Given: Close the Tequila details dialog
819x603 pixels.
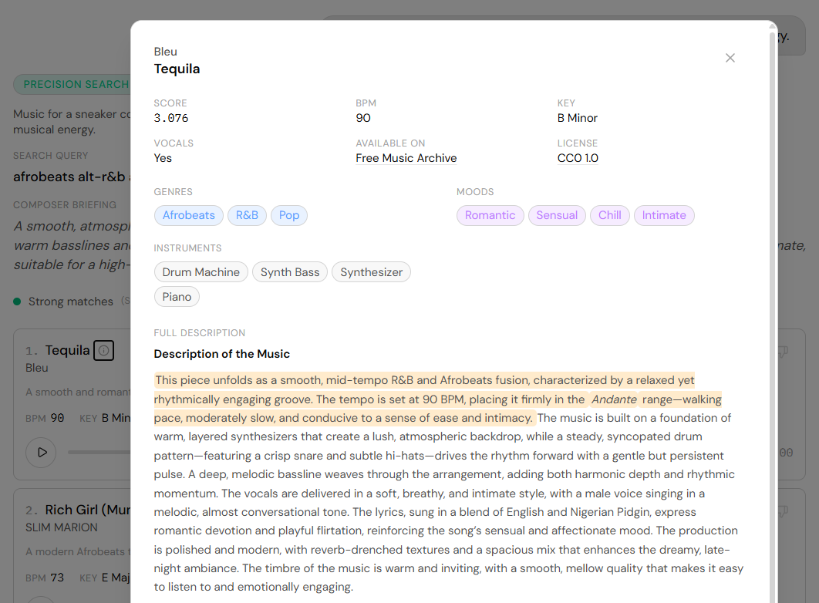Looking at the screenshot, I should click(x=730, y=58).
